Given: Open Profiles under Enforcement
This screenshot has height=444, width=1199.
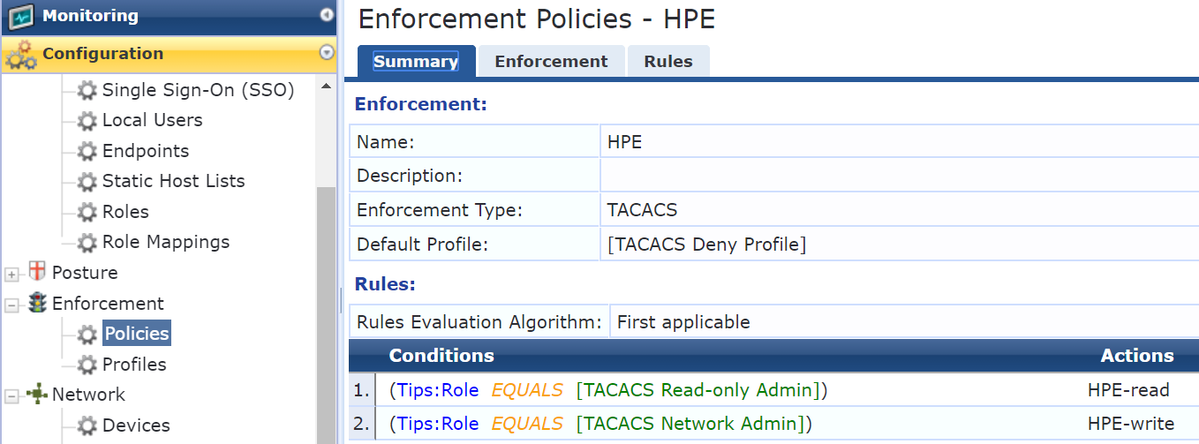Looking at the screenshot, I should 134,364.
